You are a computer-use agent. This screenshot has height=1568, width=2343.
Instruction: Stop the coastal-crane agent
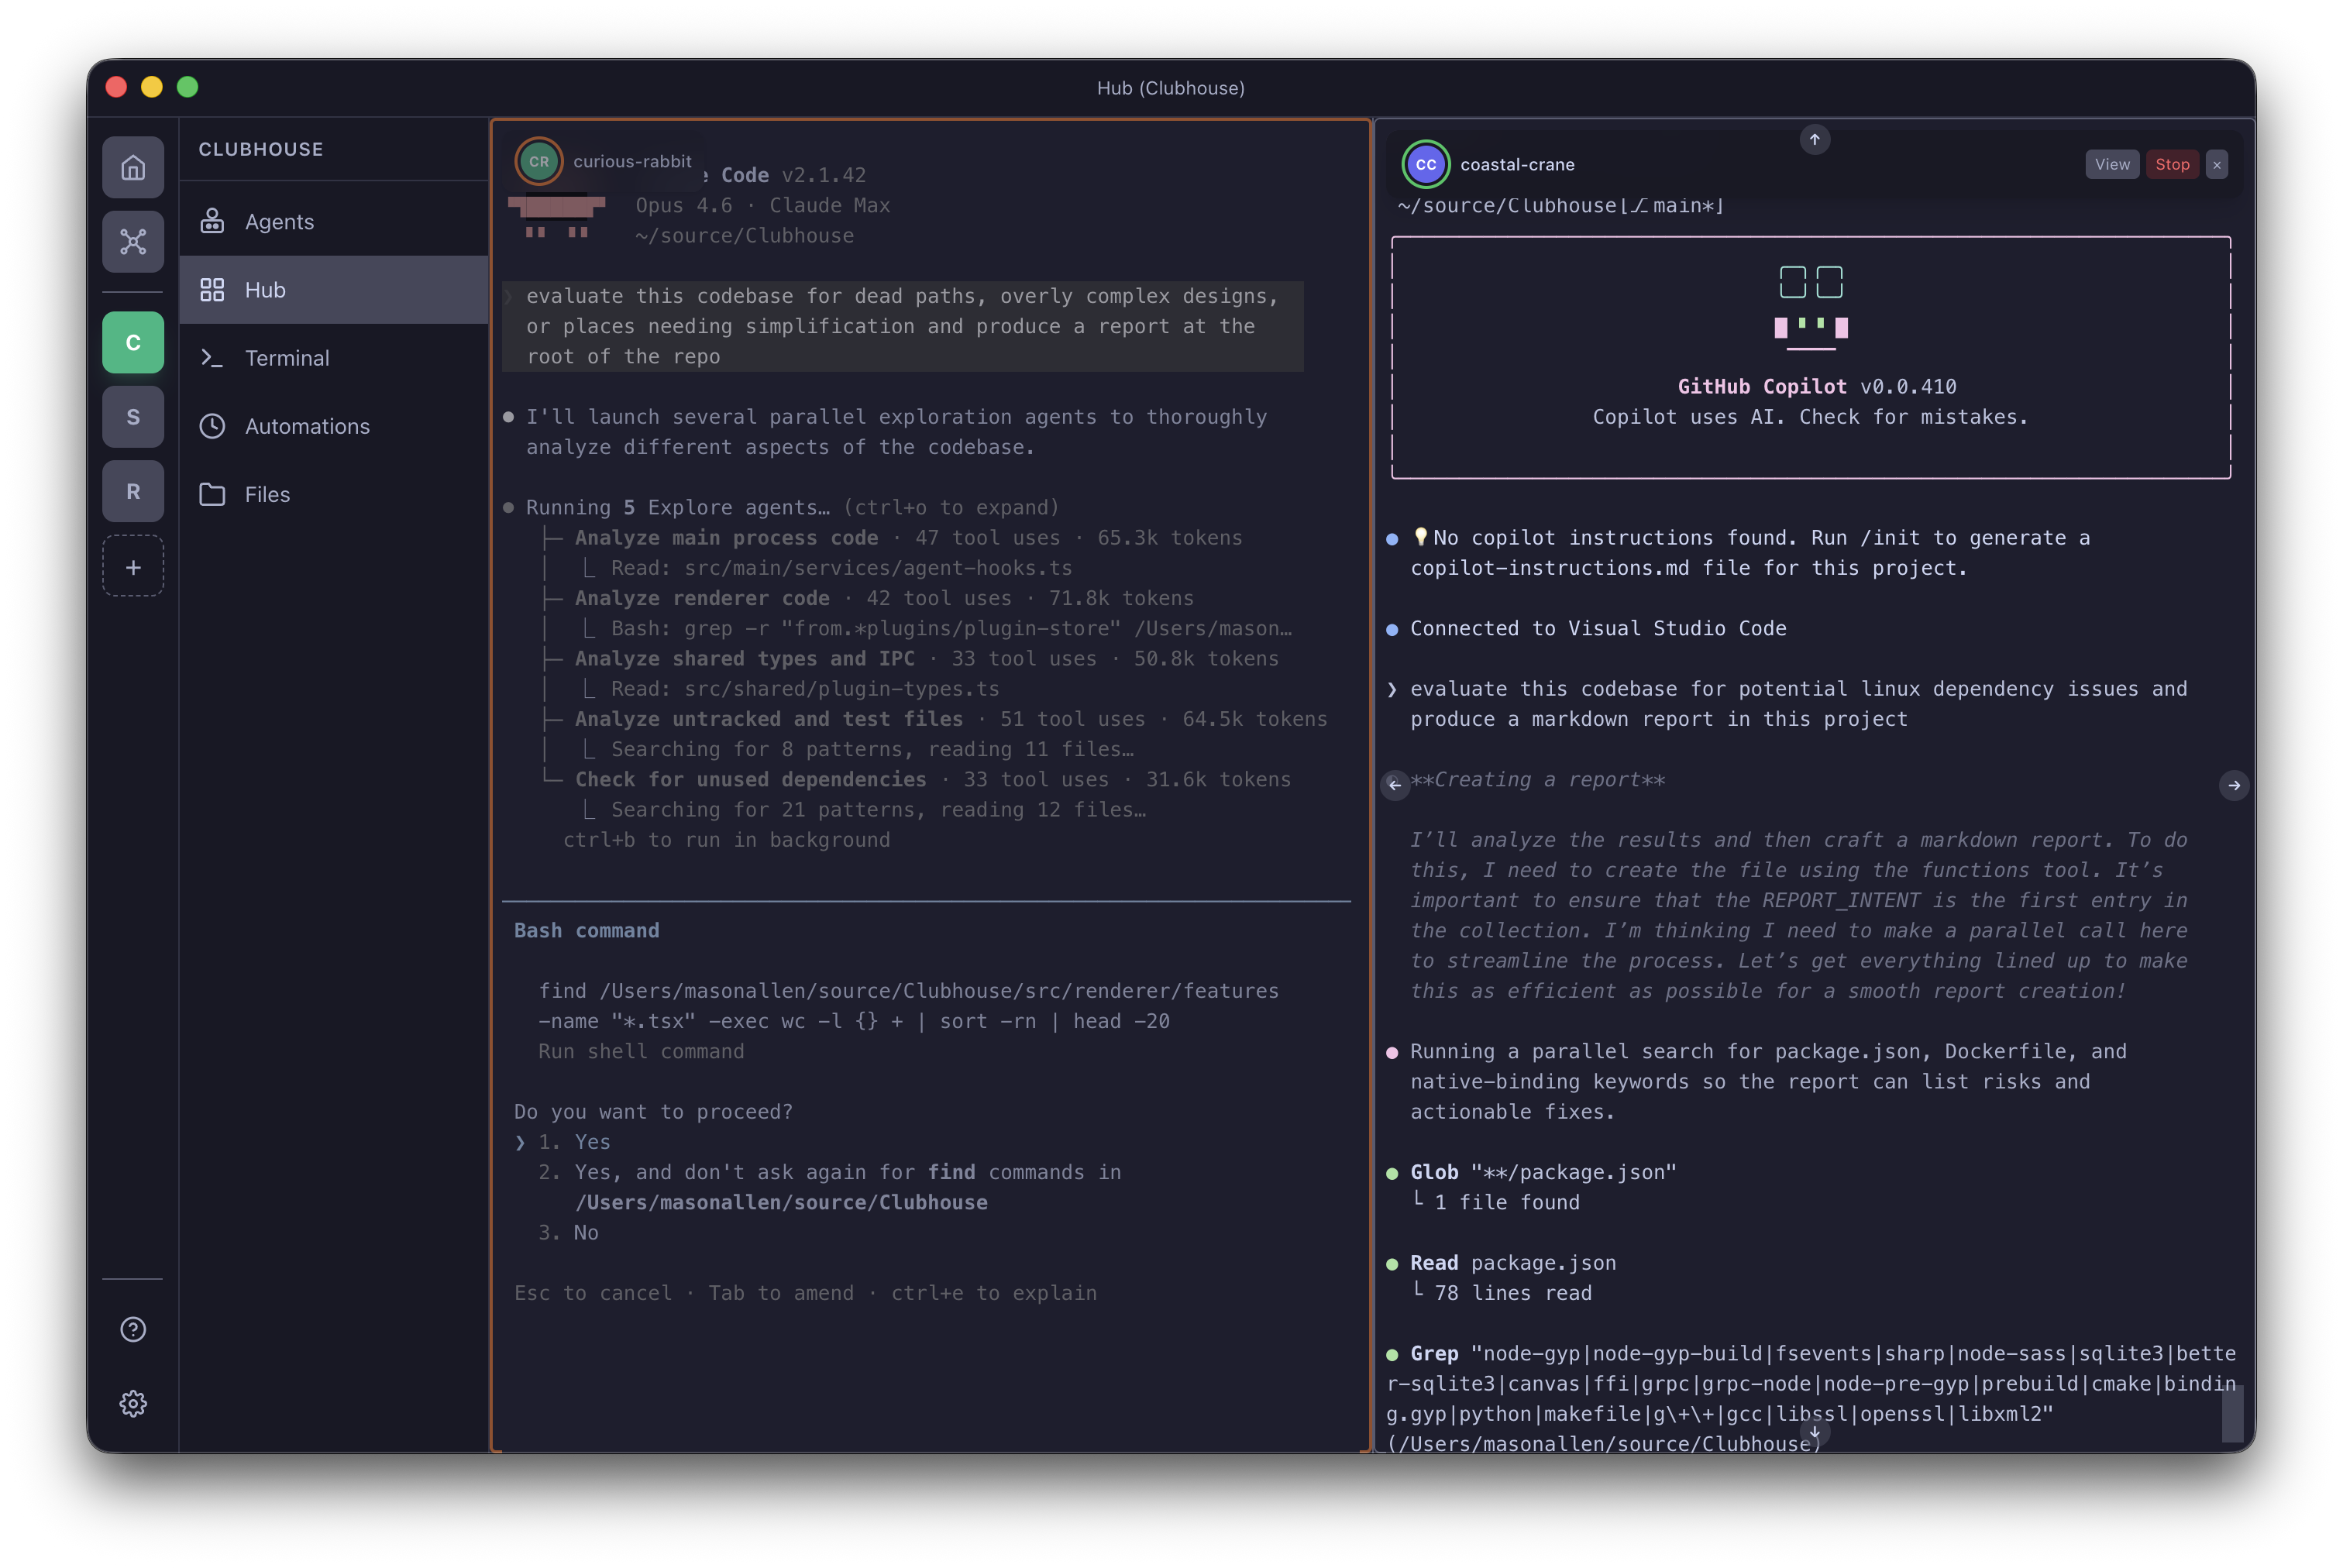pyautogui.click(x=2172, y=164)
